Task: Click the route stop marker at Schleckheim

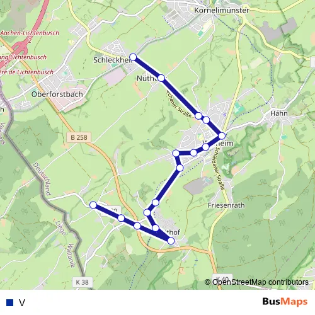Action: point(133,57)
